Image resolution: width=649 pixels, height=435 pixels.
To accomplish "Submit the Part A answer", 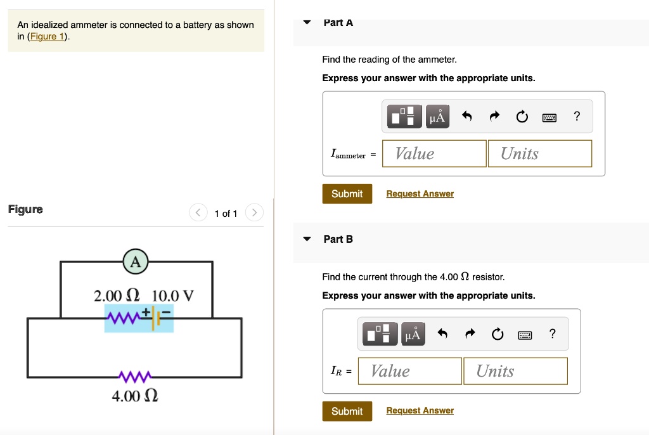I will point(347,193).
